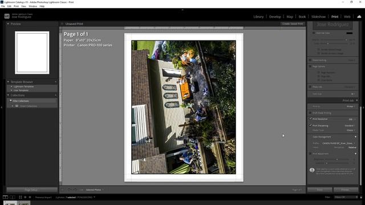Go to next page arrow in toolbar
This screenshot has width=365, height=205.
pyautogui.click(x=75, y=190)
